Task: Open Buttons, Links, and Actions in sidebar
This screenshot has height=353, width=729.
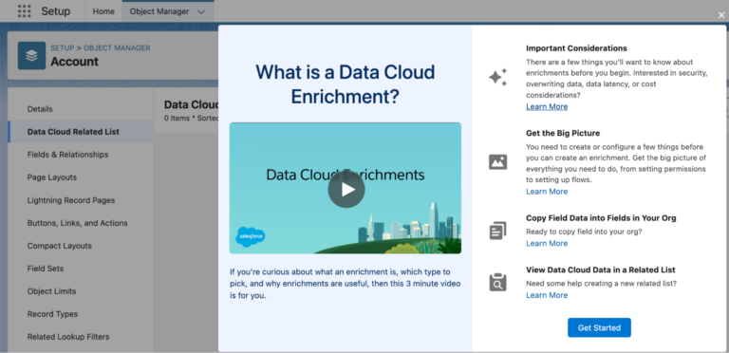Action: [81, 223]
